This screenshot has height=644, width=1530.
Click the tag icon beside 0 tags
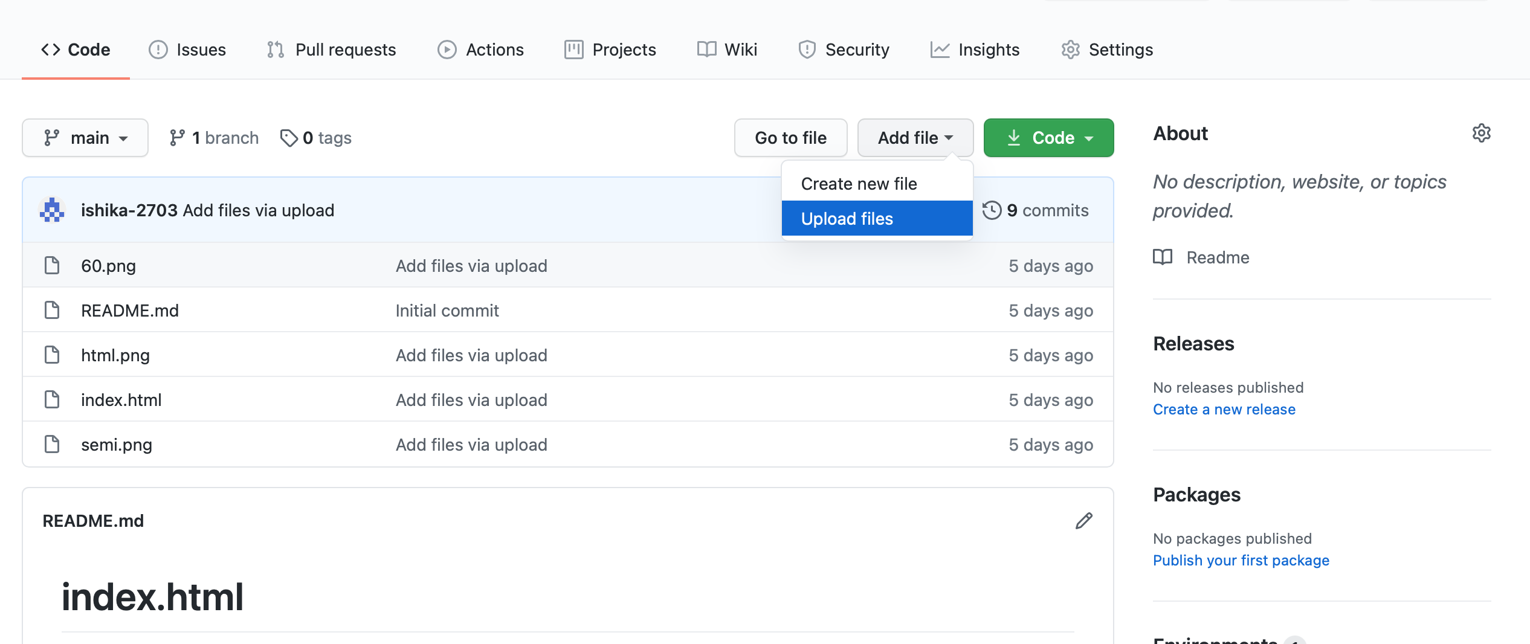pos(288,138)
